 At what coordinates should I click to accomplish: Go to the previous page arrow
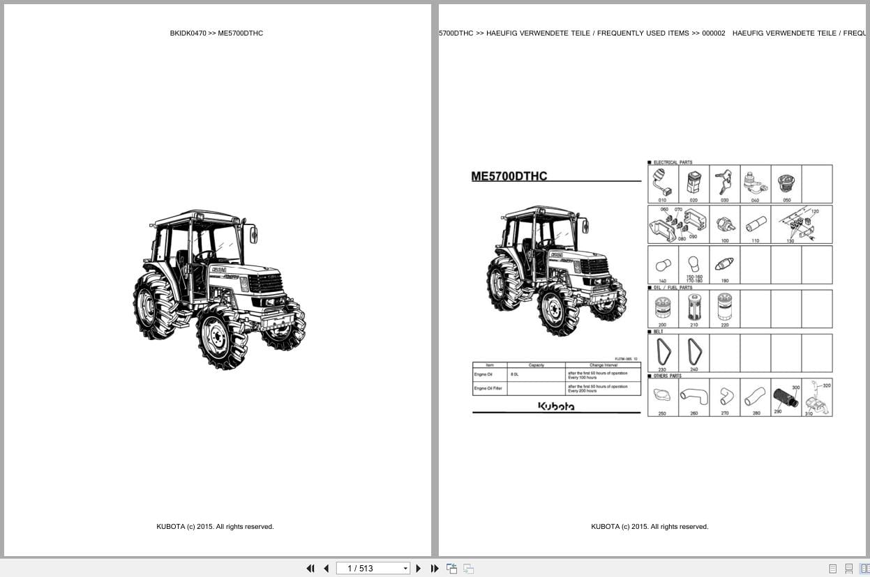click(326, 569)
